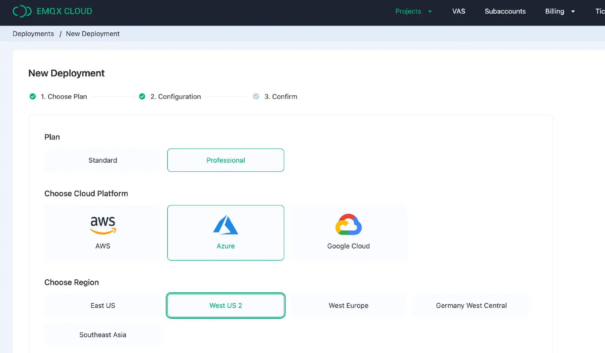Select the Standard plan option

pos(102,160)
